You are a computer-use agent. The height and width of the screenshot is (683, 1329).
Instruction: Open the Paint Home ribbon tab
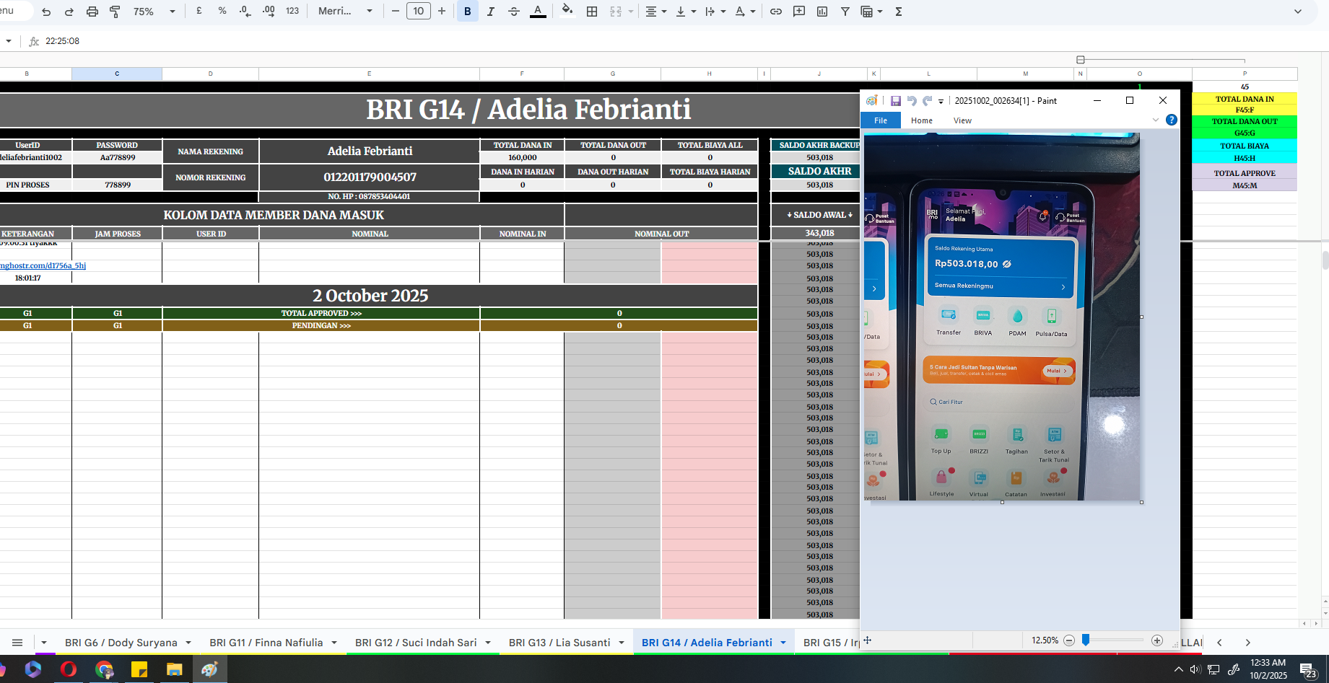(921, 120)
